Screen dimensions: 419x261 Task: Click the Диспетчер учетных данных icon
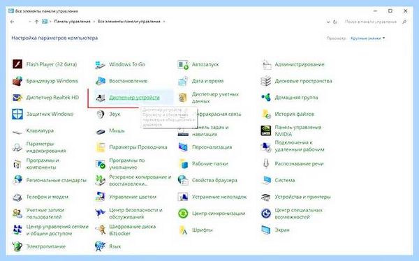click(183, 98)
